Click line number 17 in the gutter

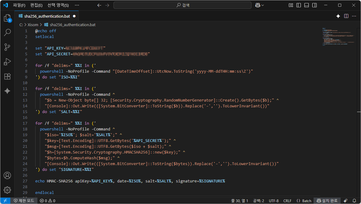click(x=25, y=123)
